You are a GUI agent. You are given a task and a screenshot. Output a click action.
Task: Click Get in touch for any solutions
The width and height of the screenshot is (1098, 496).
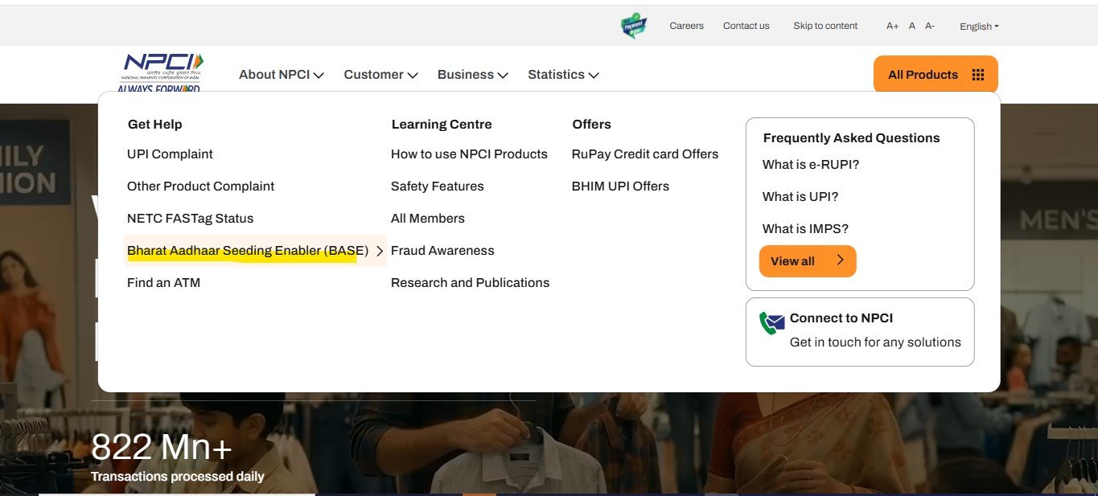[x=875, y=342]
